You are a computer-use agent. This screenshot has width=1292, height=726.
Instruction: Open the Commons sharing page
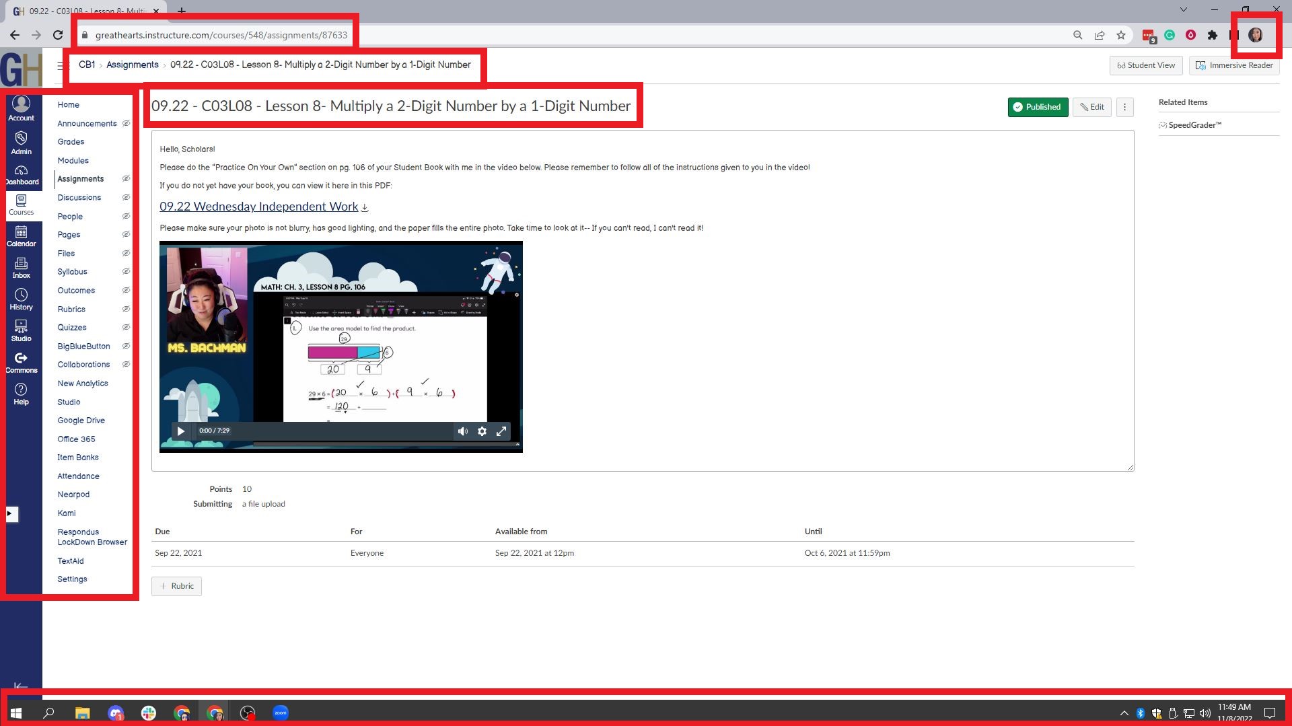pos(22,361)
